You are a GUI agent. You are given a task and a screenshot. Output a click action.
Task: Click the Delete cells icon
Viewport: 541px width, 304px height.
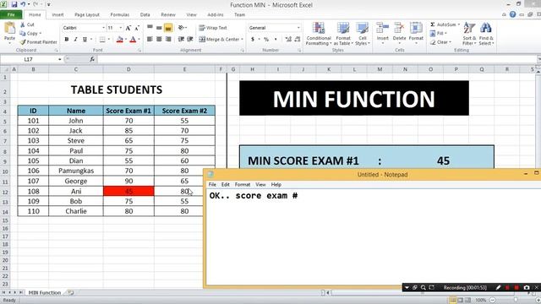tap(399, 28)
